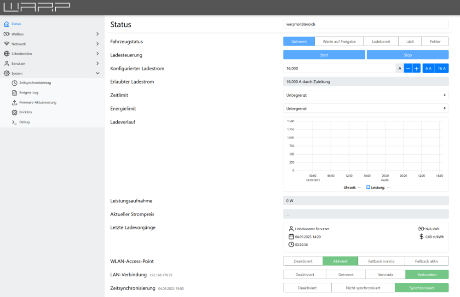
Task: Select the Getrennt vehicle status
Action: click(299, 41)
